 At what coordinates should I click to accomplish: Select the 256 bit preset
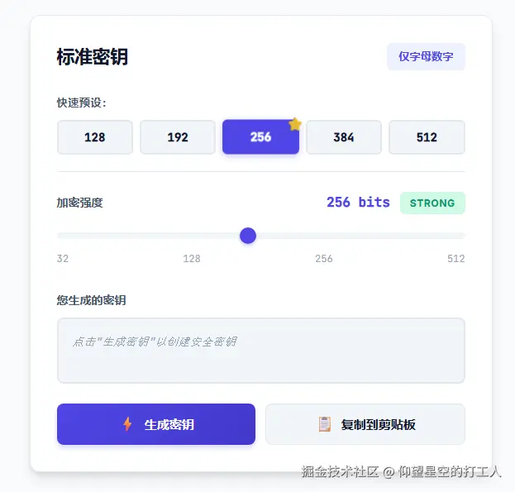(260, 137)
